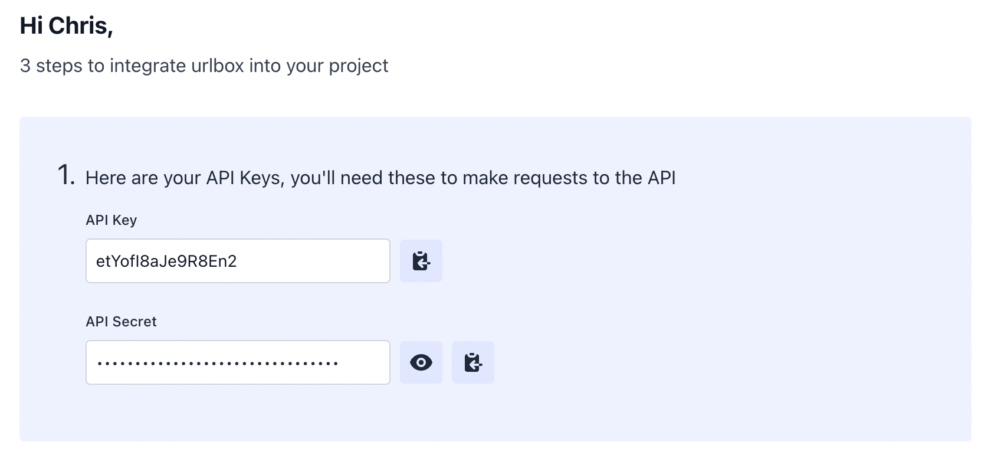
Task: Click step 1 of the integration instructions
Action: tap(382, 176)
